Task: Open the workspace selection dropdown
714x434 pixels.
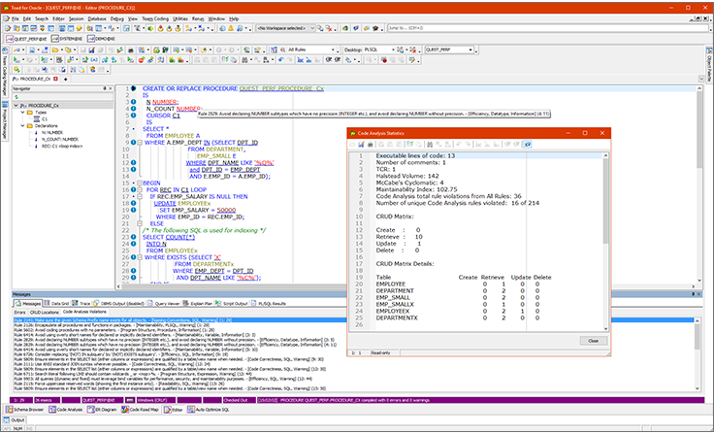Action: click(312, 28)
